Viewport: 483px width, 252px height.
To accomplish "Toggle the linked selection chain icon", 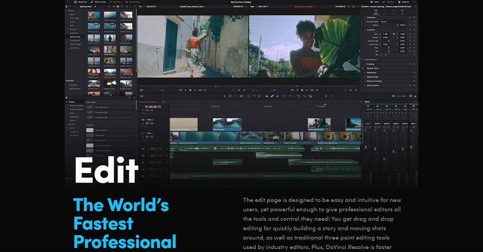I will pos(272,96).
